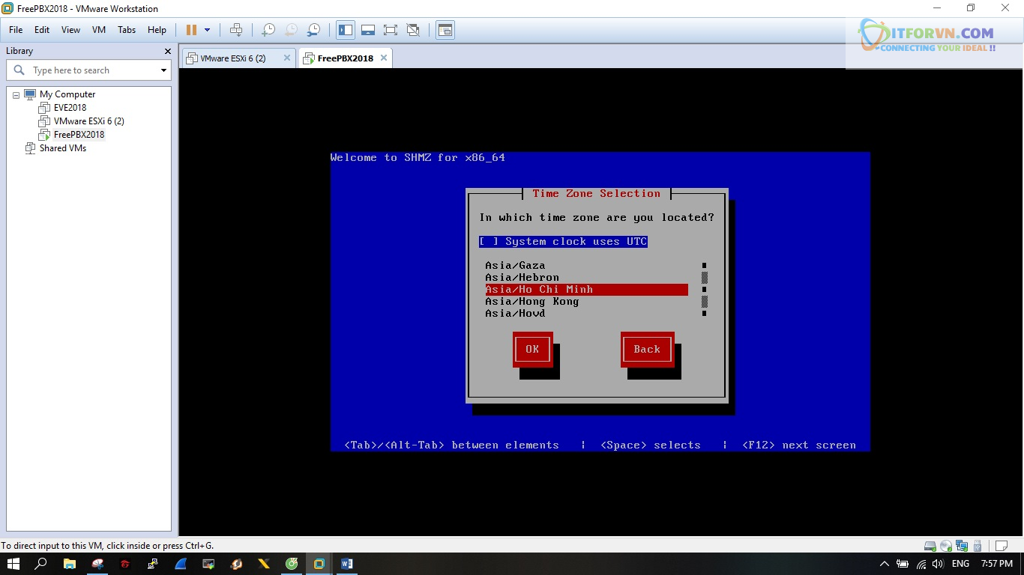The image size is (1024, 575).
Task: Enter full screen mode
Action: (391, 30)
